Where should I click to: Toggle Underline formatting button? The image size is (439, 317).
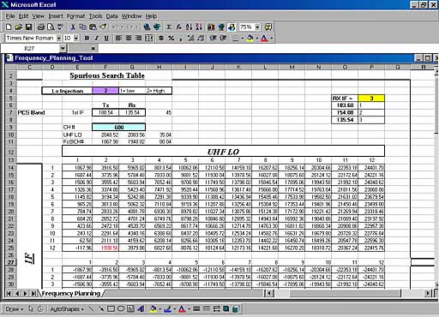pos(106,38)
